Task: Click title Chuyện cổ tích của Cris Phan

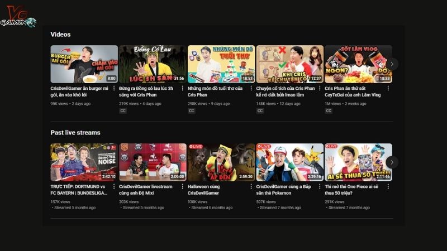Action: [x=286, y=91]
